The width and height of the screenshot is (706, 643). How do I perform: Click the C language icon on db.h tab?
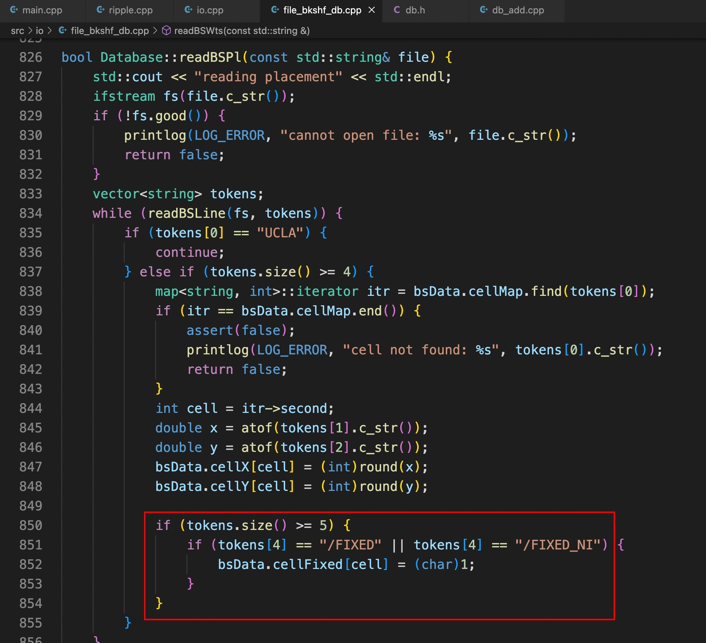coord(397,10)
